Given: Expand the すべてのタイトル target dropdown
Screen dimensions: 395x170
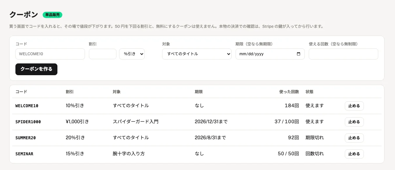Looking at the screenshot, I should point(197,54).
